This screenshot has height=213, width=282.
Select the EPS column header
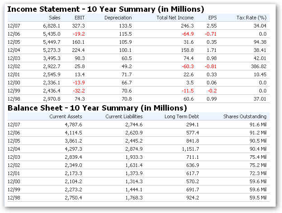pos(213,18)
